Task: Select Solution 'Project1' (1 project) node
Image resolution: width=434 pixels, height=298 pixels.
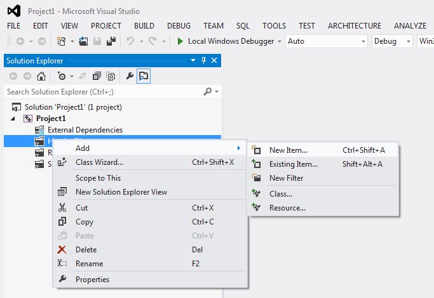Action: [73, 107]
